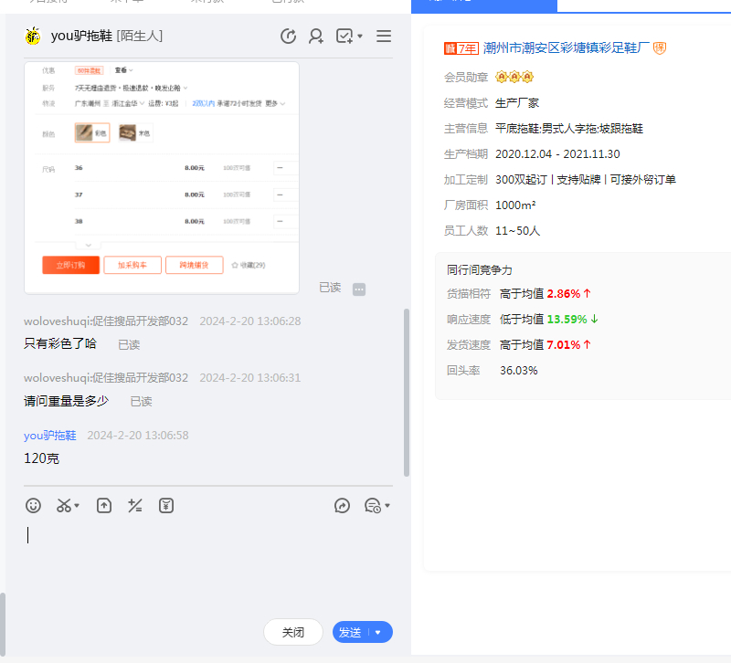The height and width of the screenshot is (663, 731).
Task: Click the 同行间竞争力 section heading
Action: tap(479, 269)
